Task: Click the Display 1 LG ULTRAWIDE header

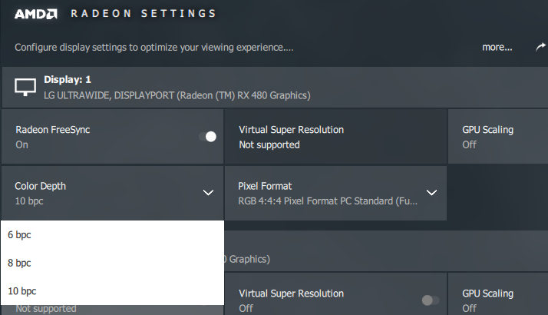Action: point(275,88)
